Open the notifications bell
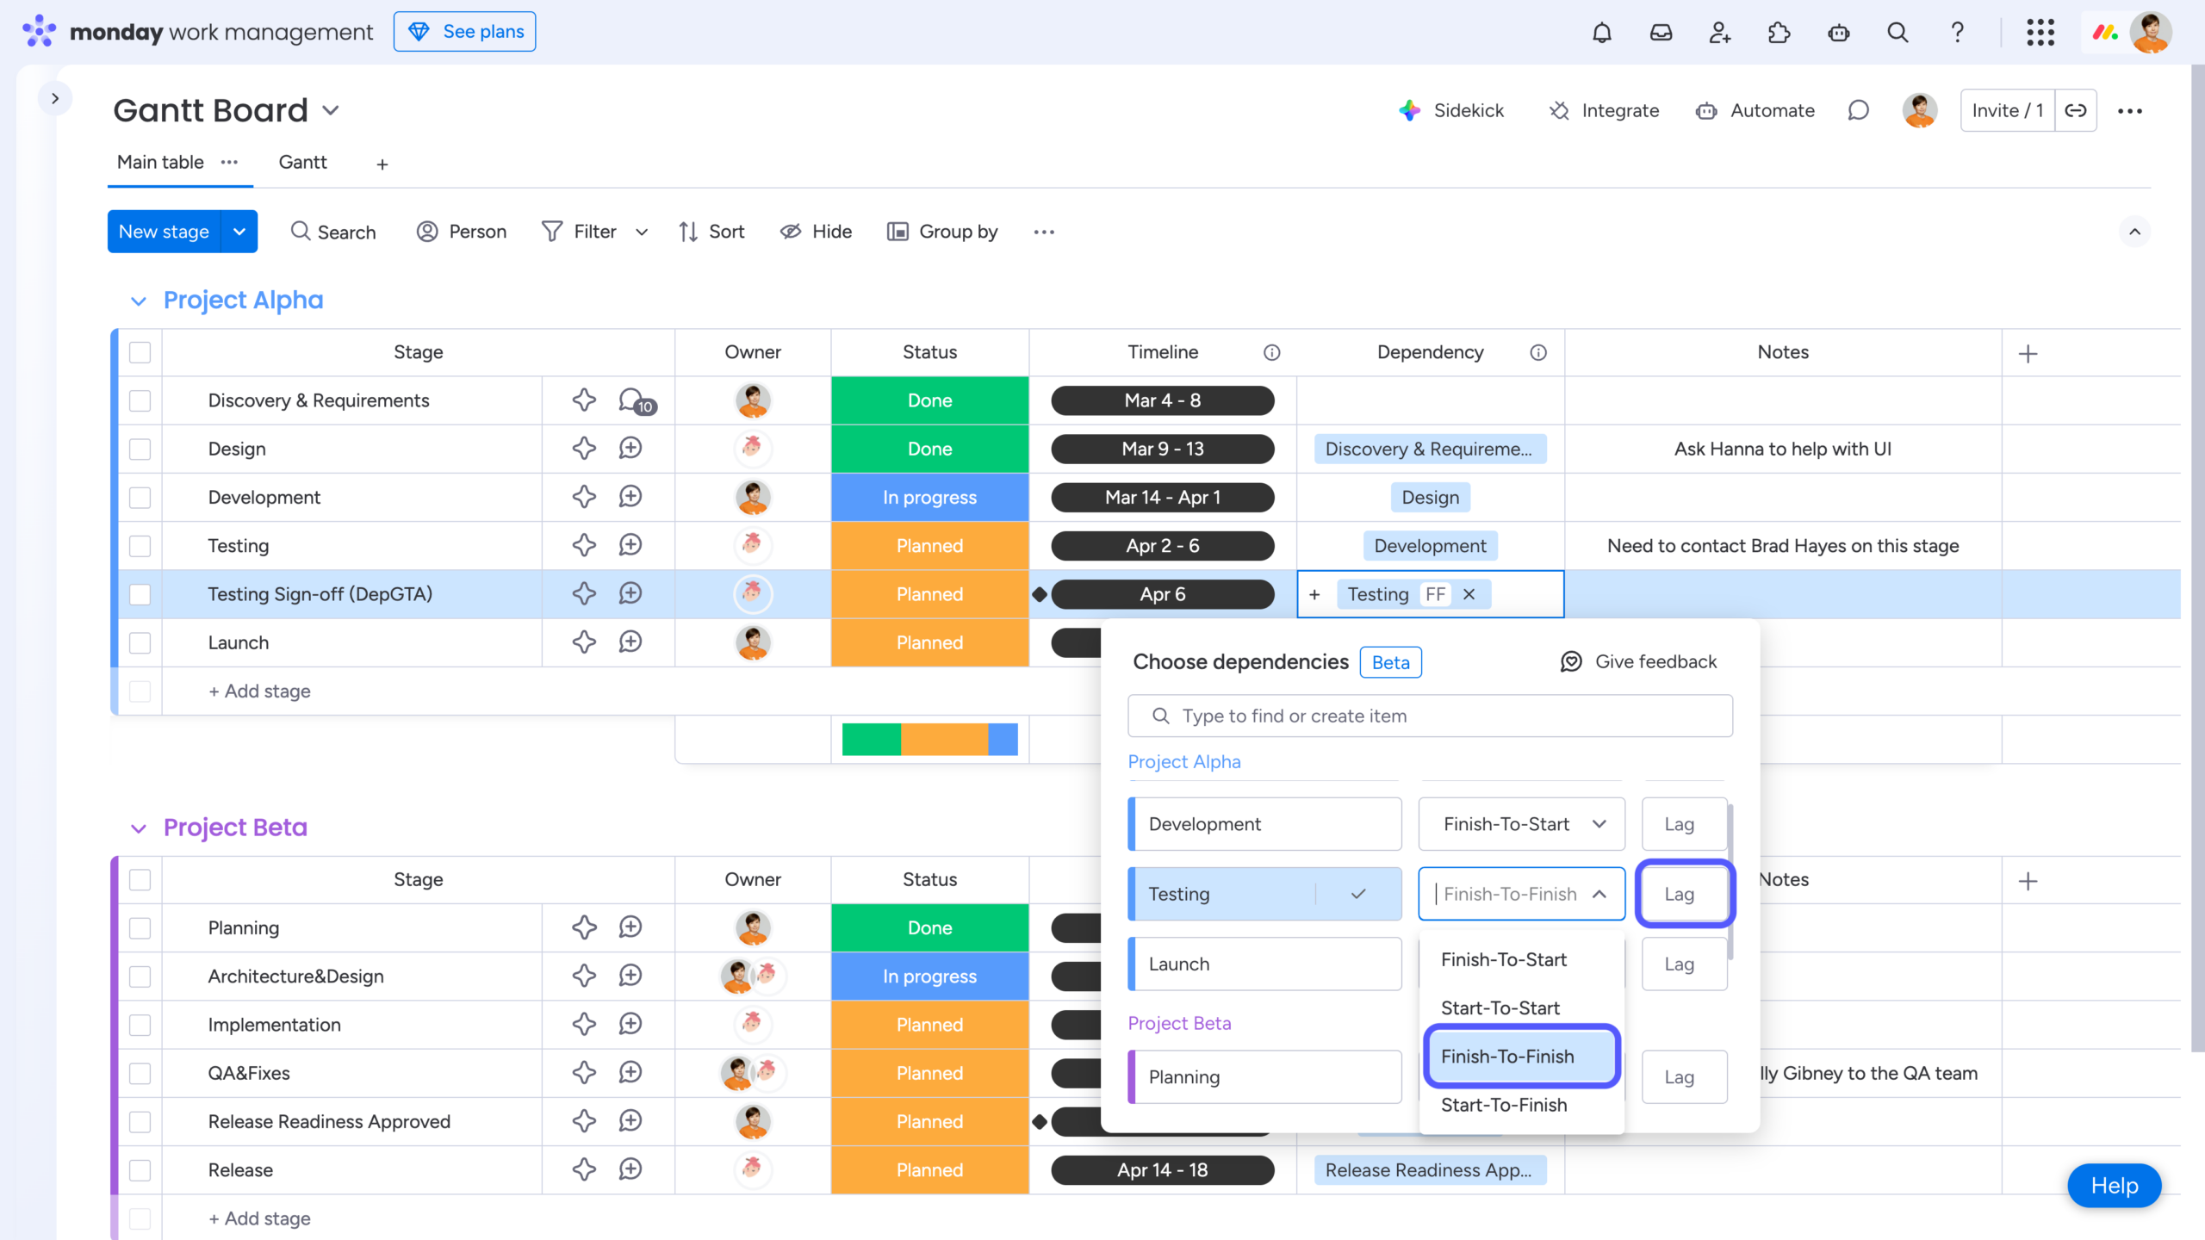 point(1601,32)
